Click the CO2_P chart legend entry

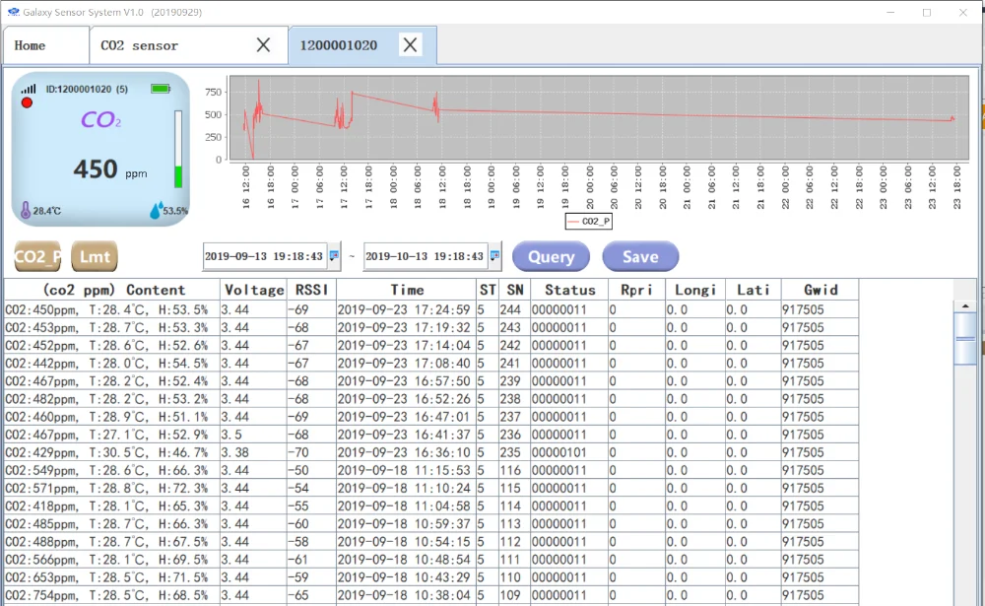tap(589, 222)
